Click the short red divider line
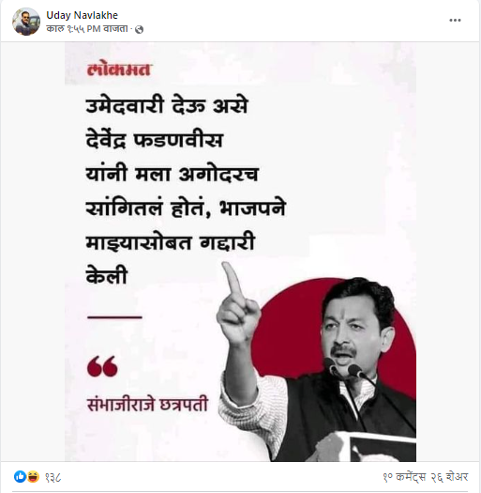Screen dimensions: 481x493 pyautogui.click(x=114, y=317)
